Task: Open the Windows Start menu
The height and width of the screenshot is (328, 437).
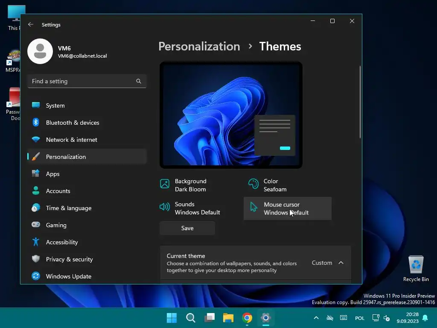Action: click(x=172, y=318)
